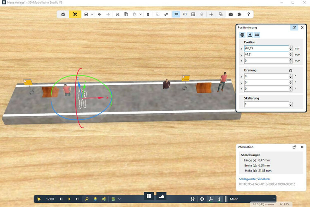Open the layers stack icon
Screen dimensions: 310x207
[95, 199]
